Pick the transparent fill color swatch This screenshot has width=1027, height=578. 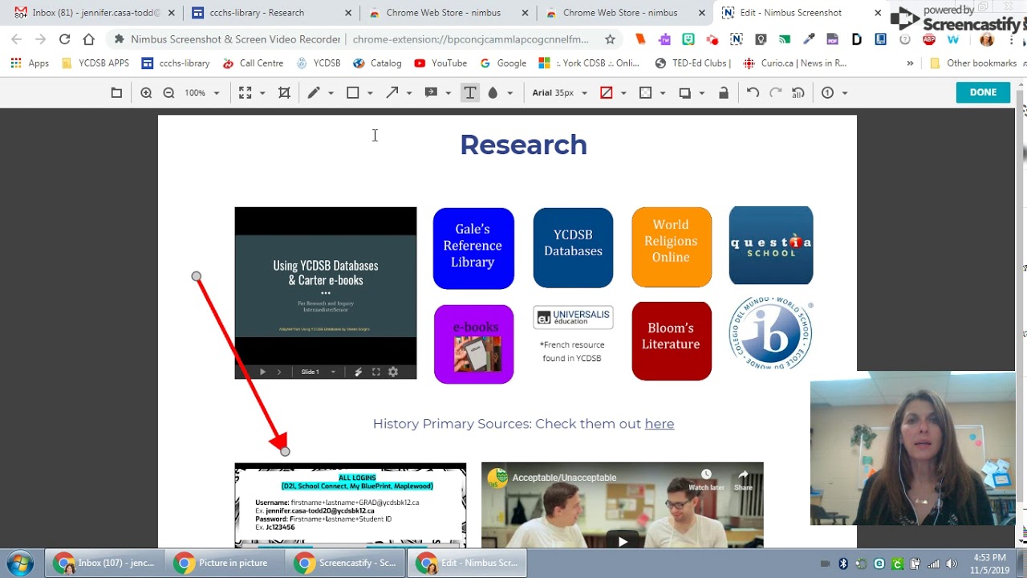[645, 93]
